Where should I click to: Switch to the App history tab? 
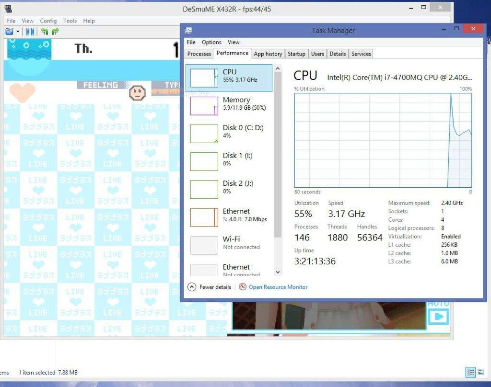(268, 54)
